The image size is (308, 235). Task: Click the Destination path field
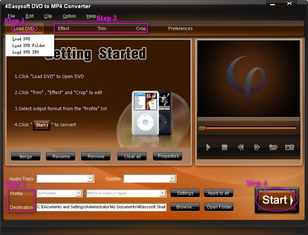click(101, 207)
